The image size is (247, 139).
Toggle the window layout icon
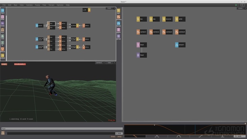pyautogui.click(x=242, y=5)
